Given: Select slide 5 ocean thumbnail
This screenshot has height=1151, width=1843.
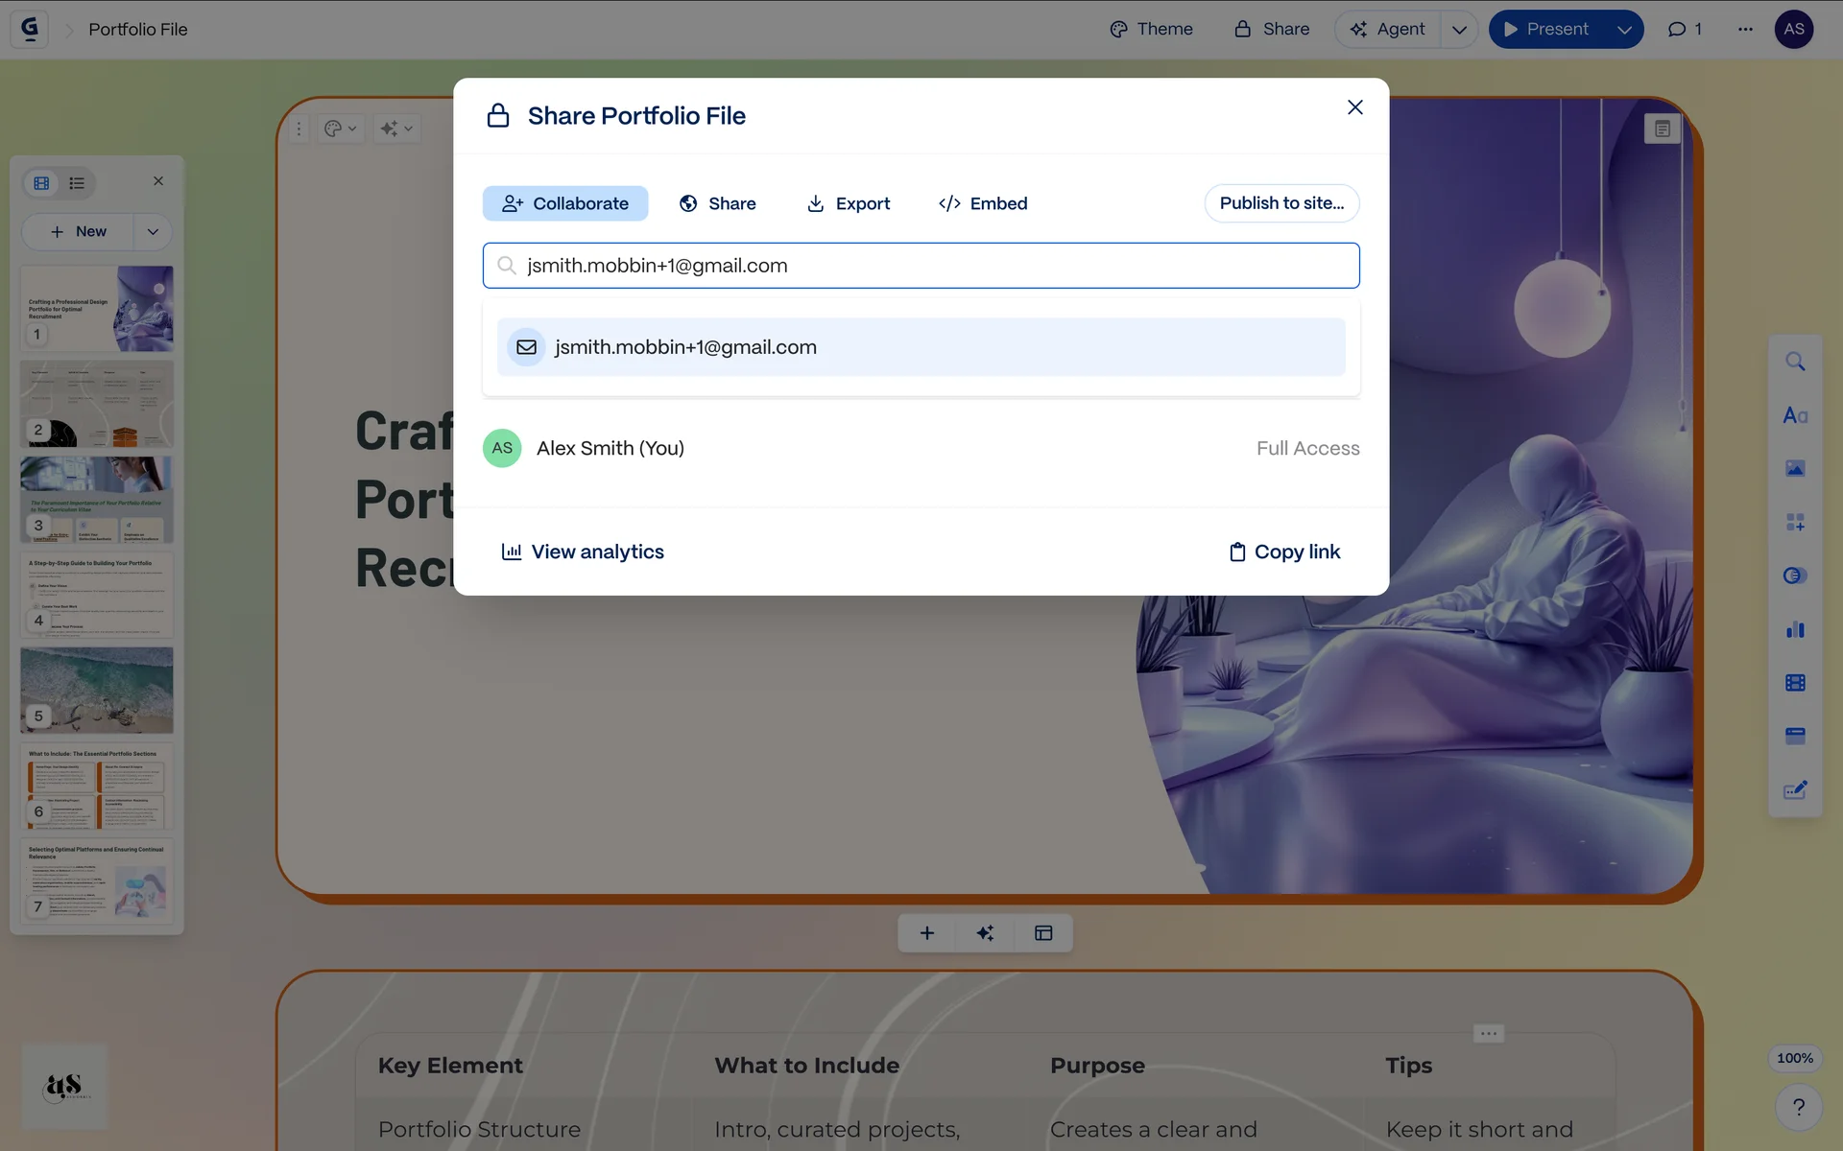Looking at the screenshot, I should [97, 690].
